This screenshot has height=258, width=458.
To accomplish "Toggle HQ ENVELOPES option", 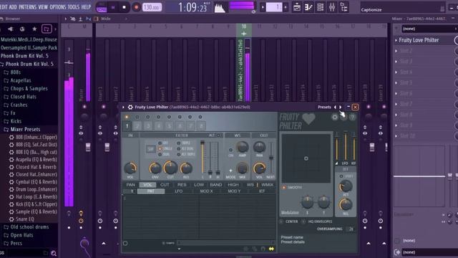I will click(303, 221).
